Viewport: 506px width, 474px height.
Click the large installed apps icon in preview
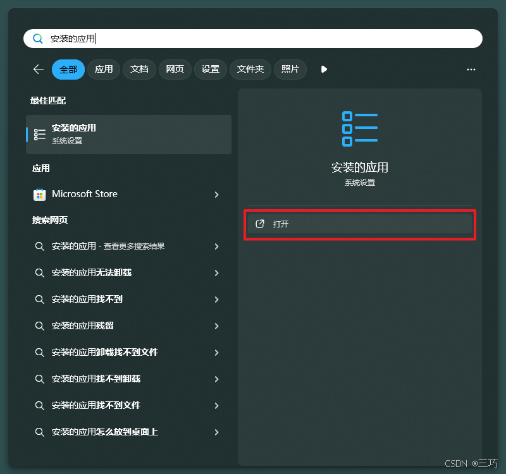pyautogui.click(x=360, y=129)
